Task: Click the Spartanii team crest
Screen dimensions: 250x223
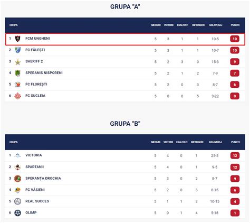Action: [17, 167]
